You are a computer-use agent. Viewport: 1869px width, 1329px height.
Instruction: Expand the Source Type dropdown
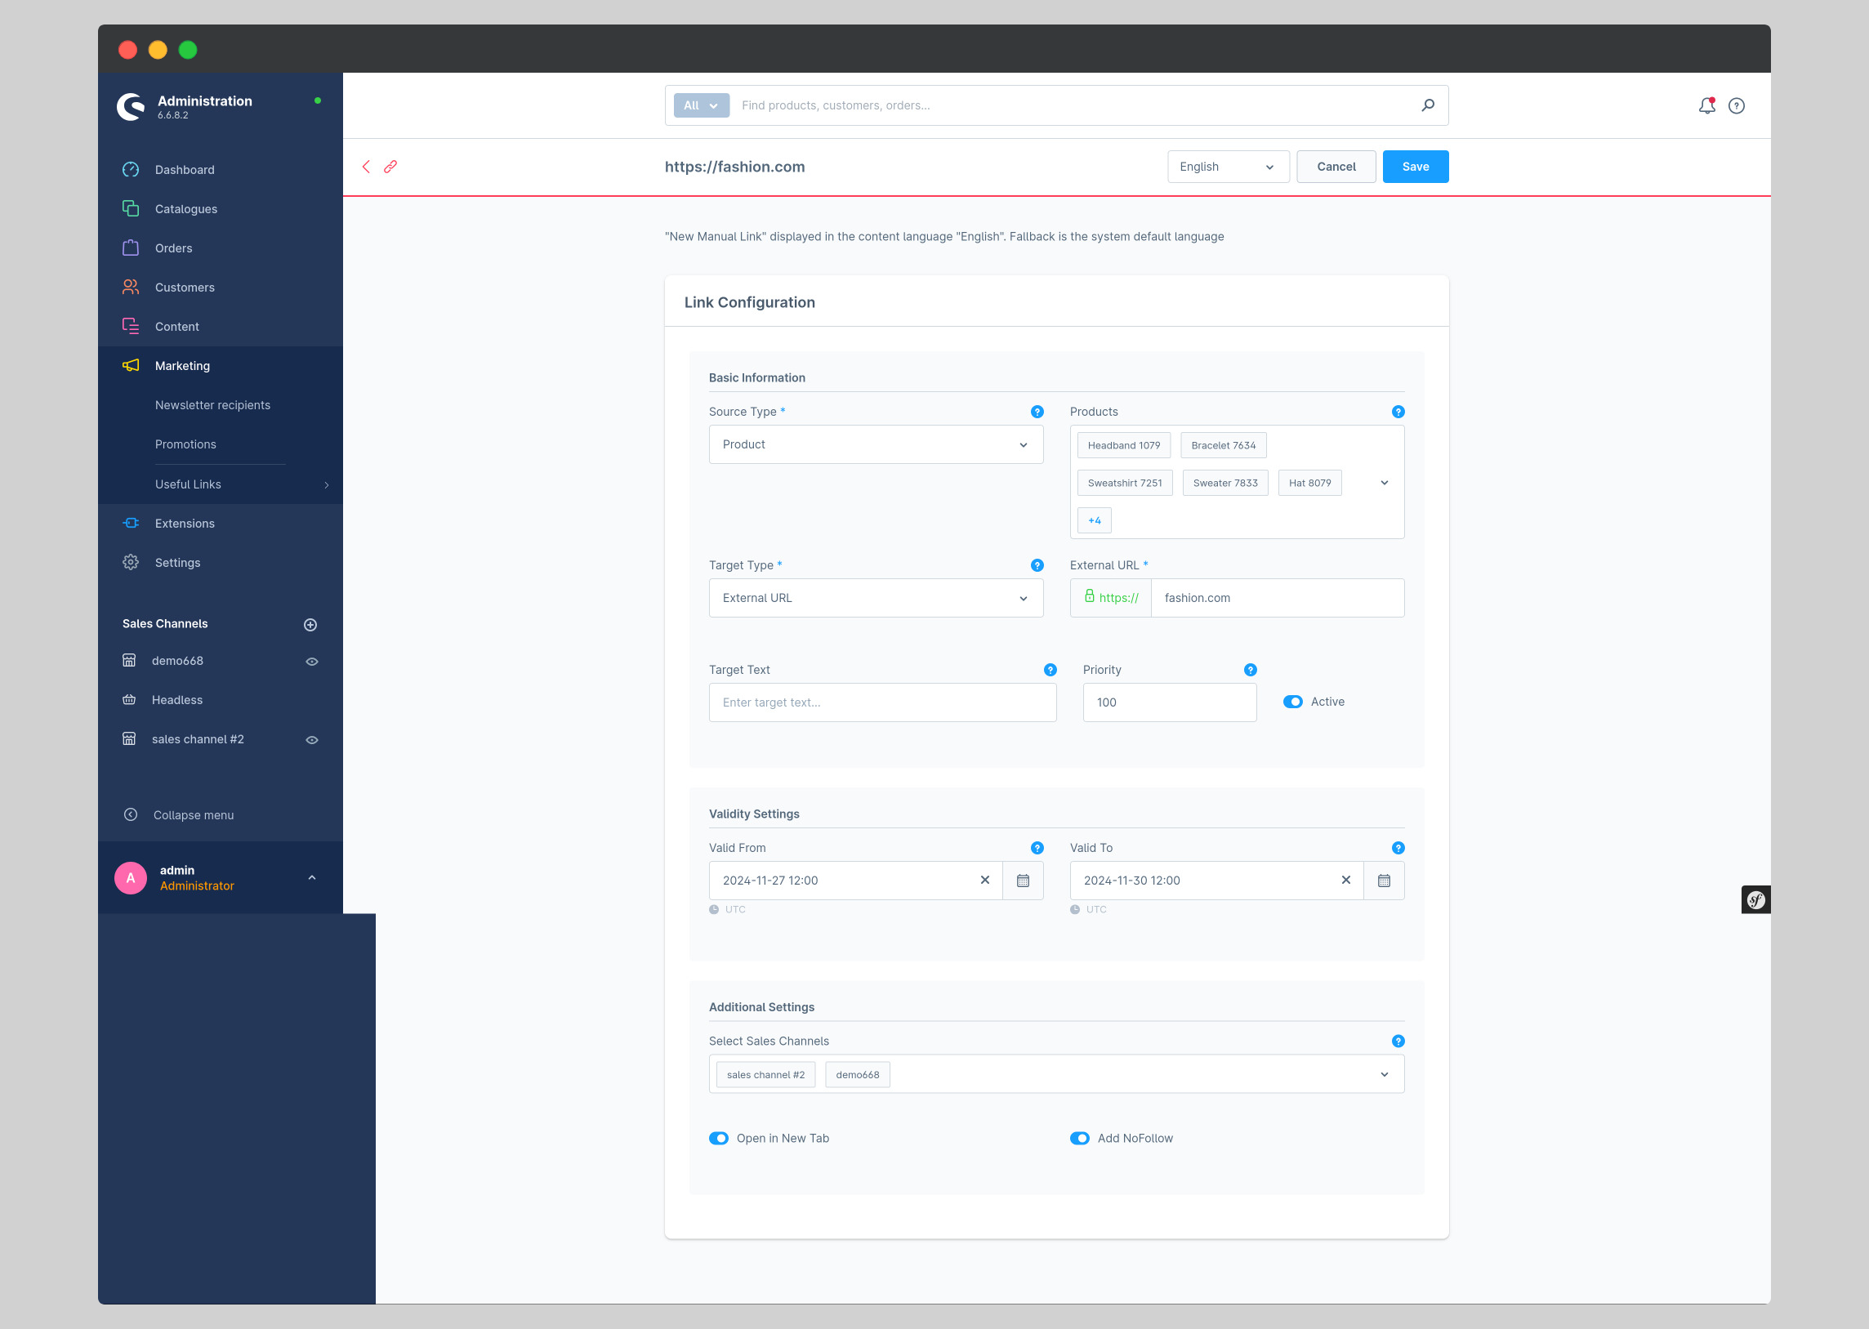[x=1022, y=443]
